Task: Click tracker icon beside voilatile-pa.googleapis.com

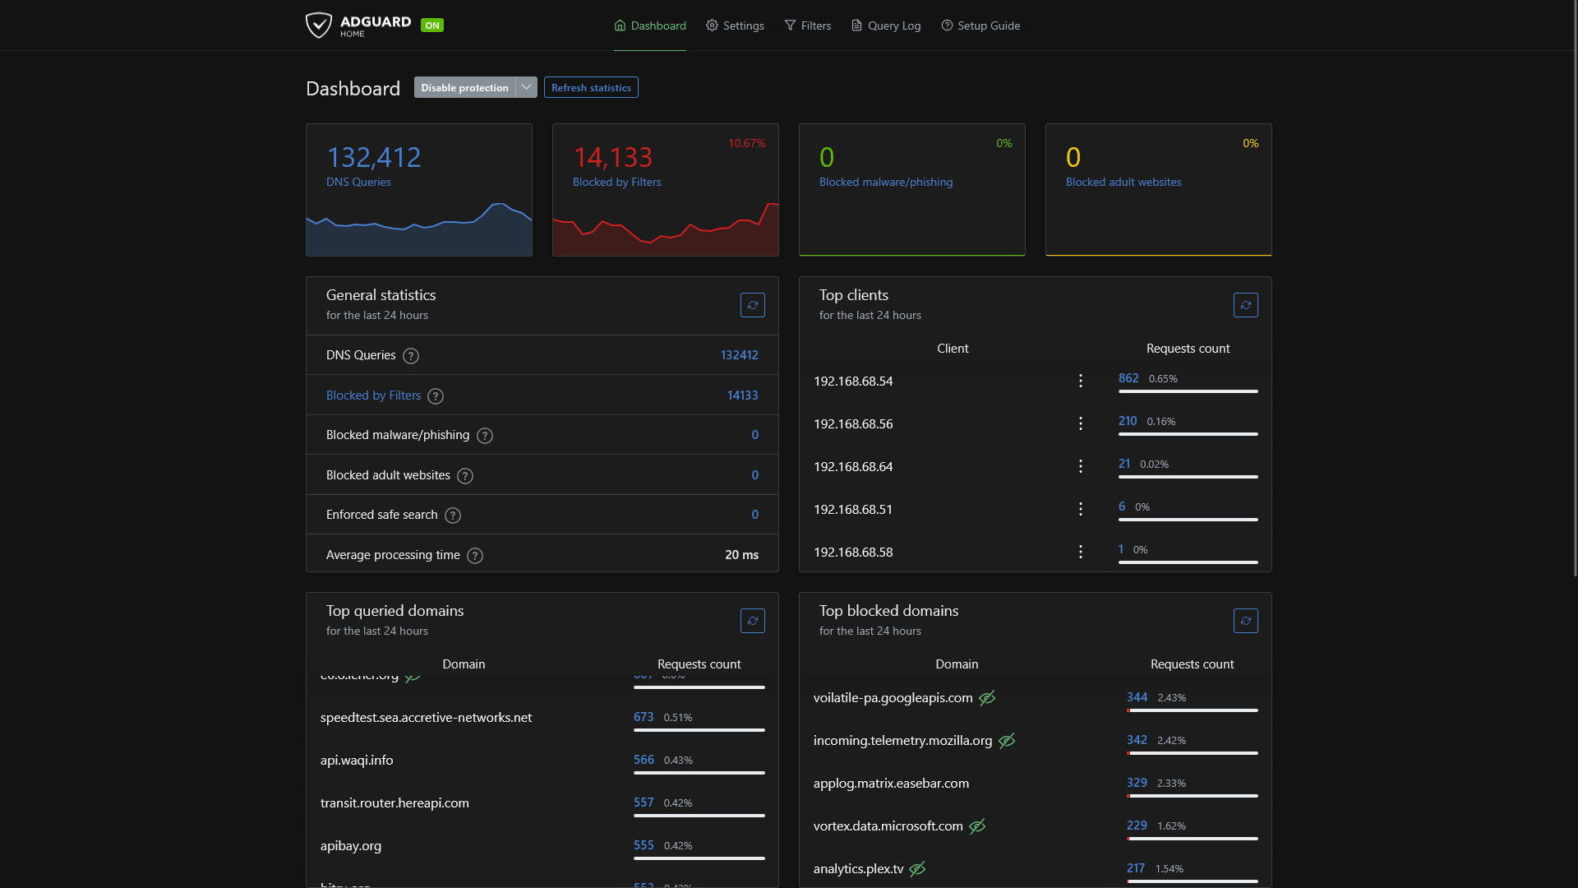Action: click(x=987, y=698)
